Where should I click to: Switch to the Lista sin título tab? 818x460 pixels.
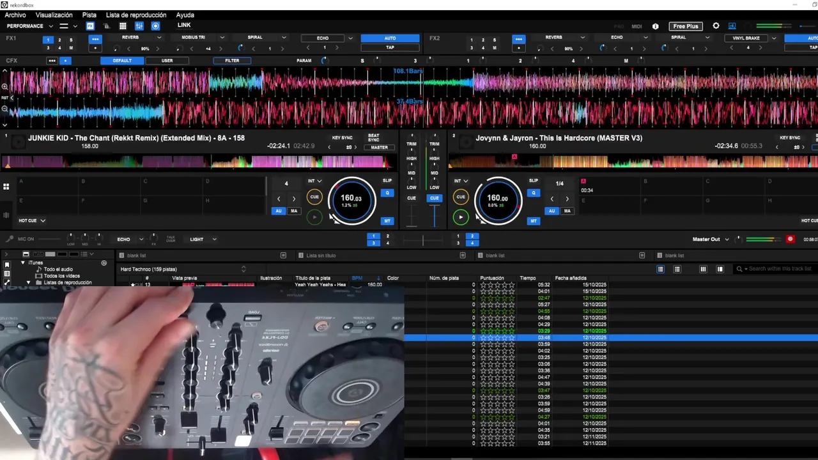tap(321, 256)
